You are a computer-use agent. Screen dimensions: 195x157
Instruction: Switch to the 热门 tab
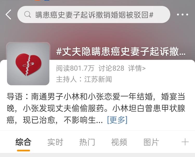click(87, 142)
